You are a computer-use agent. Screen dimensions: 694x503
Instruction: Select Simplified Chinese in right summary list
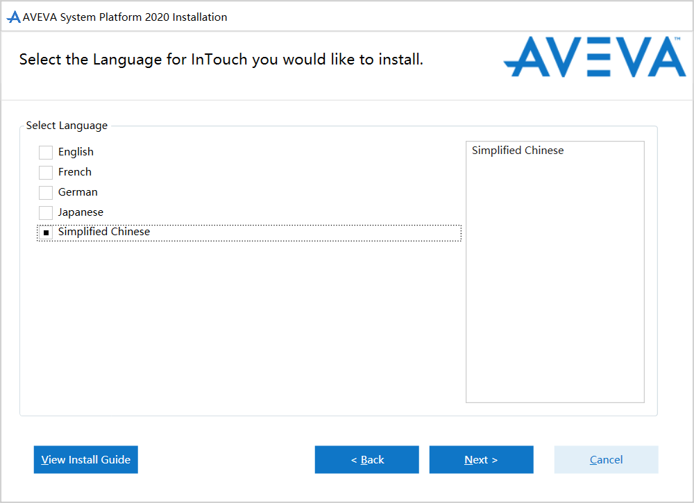pyautogui.click(x=518, y=151)
